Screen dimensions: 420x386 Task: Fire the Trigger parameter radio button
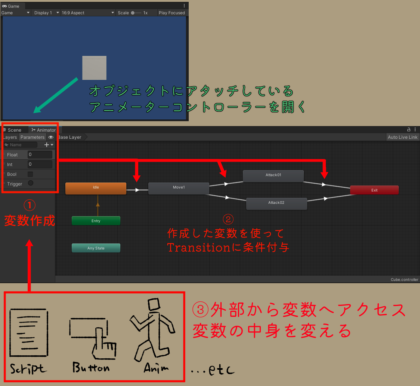coord(31,184)
